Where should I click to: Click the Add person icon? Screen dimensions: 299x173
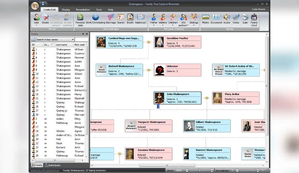coord(36,18)
